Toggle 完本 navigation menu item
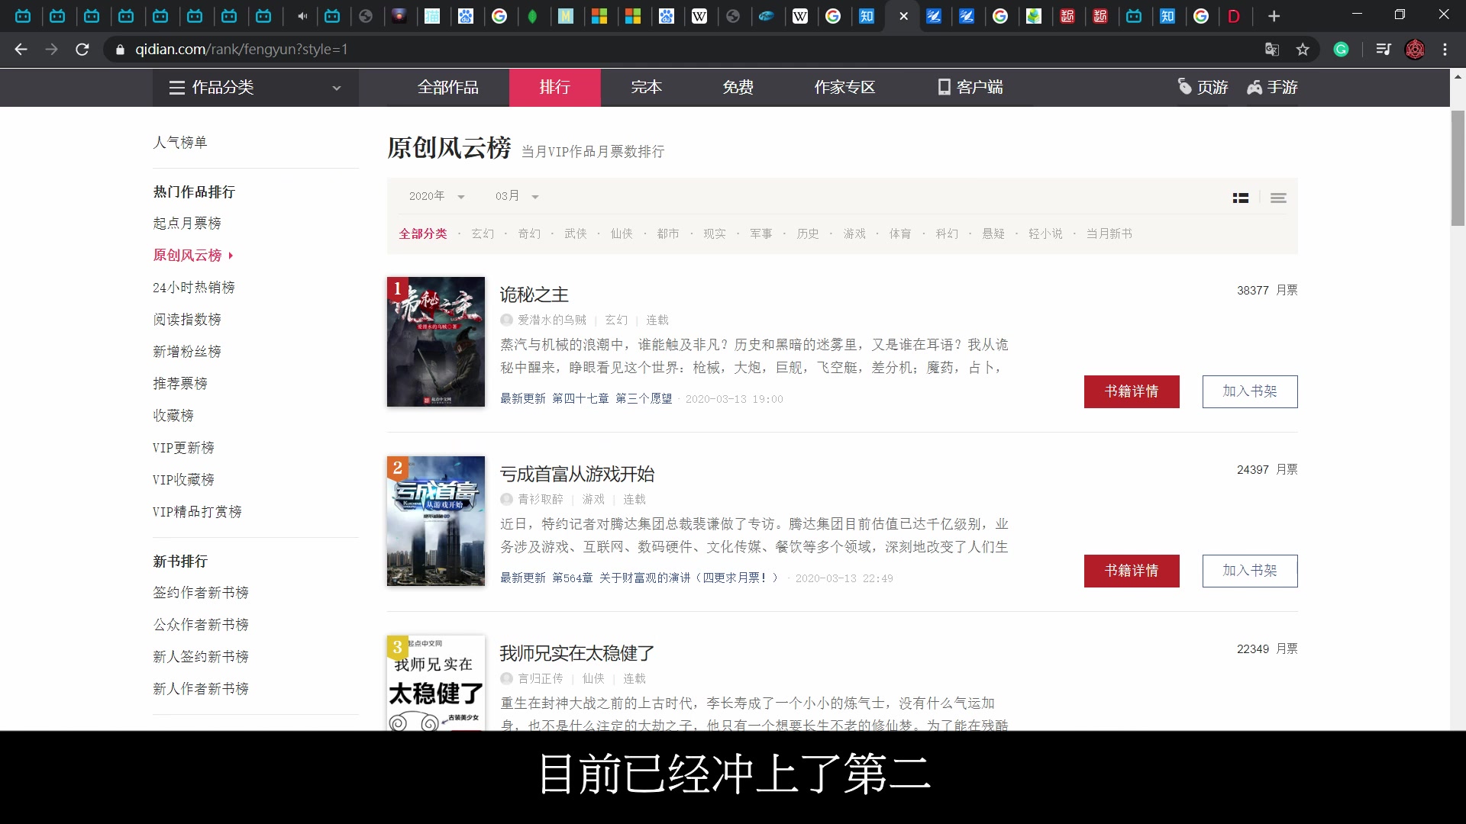 point(645,86)
